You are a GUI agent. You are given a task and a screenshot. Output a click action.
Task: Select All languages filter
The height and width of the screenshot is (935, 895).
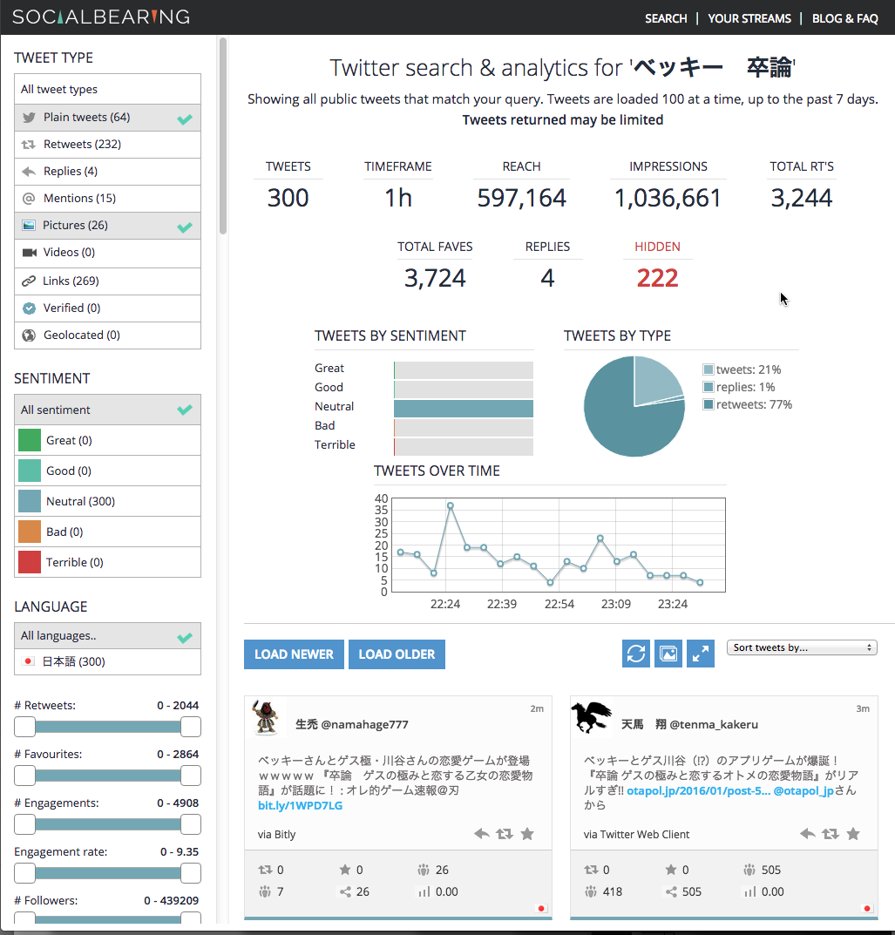(x=107, y=635)
